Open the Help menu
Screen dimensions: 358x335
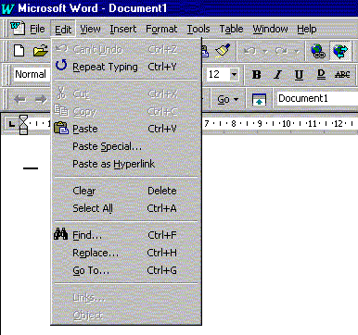coord(307,29)
